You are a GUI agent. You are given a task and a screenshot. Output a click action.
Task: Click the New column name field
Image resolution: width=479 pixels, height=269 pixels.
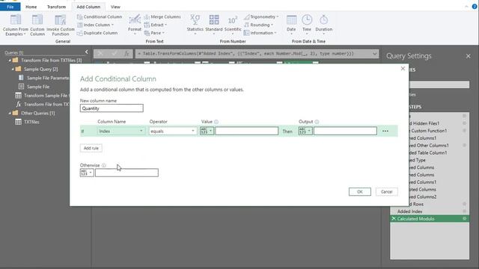coord(112,108)
